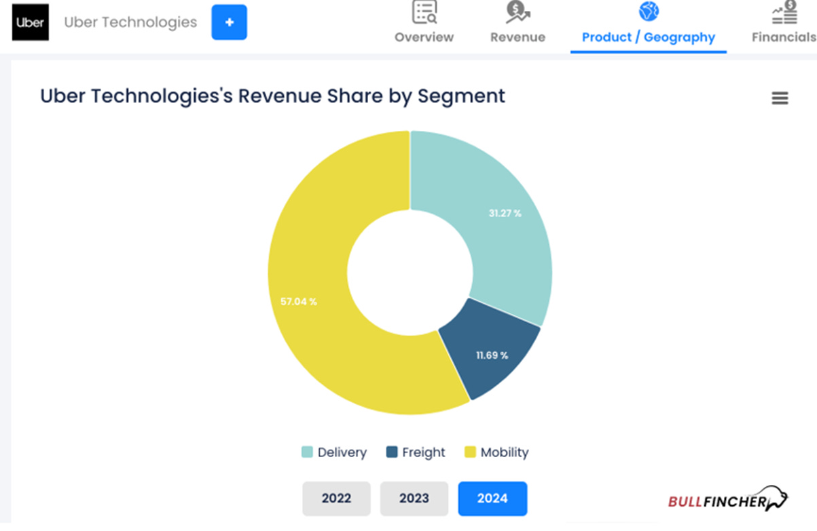The width and height of the screenshot is (817, 531).
Task: Toggle the Delivery legend color swatch
Action: coord(307,452)
